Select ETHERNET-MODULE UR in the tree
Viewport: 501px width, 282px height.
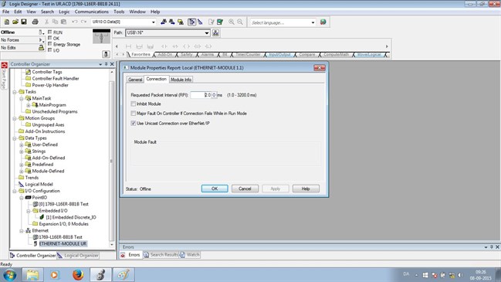[x=63, y=243]
